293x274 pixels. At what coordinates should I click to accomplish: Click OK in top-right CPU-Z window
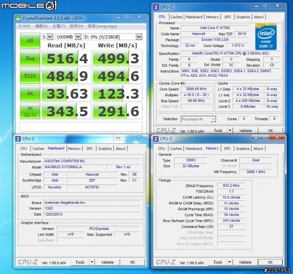coord(271,131)
